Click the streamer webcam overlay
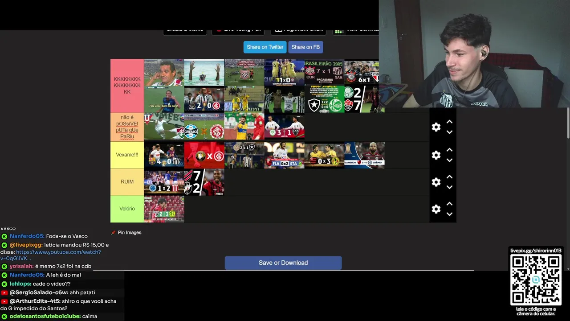The height and width of the screenshot is (321, 570). click(x=474, y=53)
